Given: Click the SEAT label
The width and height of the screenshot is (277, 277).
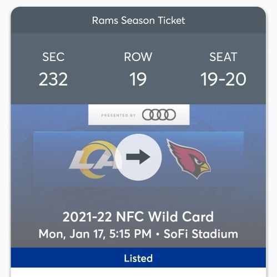Looking at the screenshot, I should pos(223,57).
